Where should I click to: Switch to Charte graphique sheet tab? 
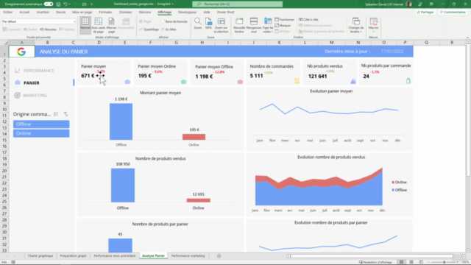(40, 256)
